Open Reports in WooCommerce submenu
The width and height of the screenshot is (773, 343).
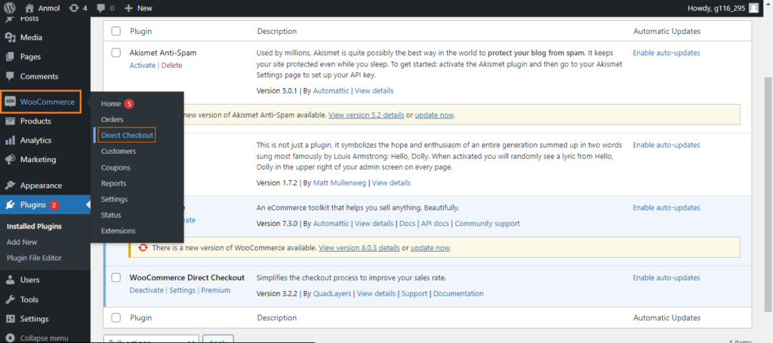(x=114, y=183)
